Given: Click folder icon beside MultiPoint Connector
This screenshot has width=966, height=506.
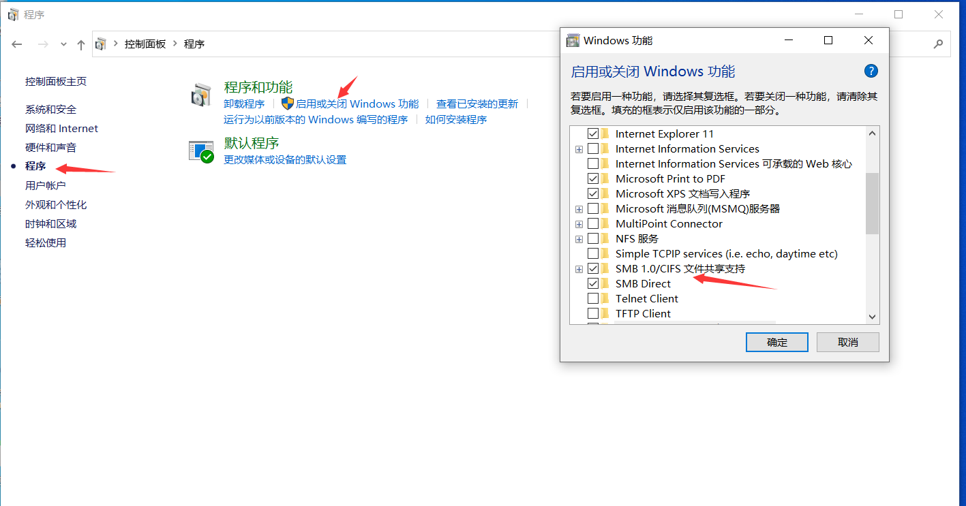Looking at the screenshot, I should coord(605,223).
